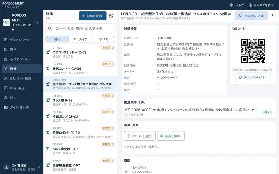Click the QR code image
Viewport: 279px width, 174px height.
(253, 51)
